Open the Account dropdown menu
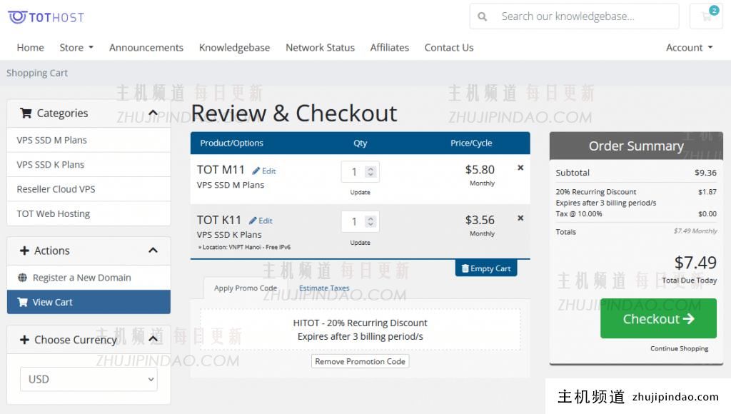This screenshot has height=414, width=731. pyautogui.click(x=690, y=48)
